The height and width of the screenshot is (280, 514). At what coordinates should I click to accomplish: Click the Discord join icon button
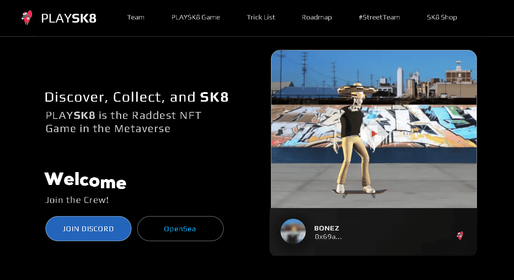click(88, 228)
